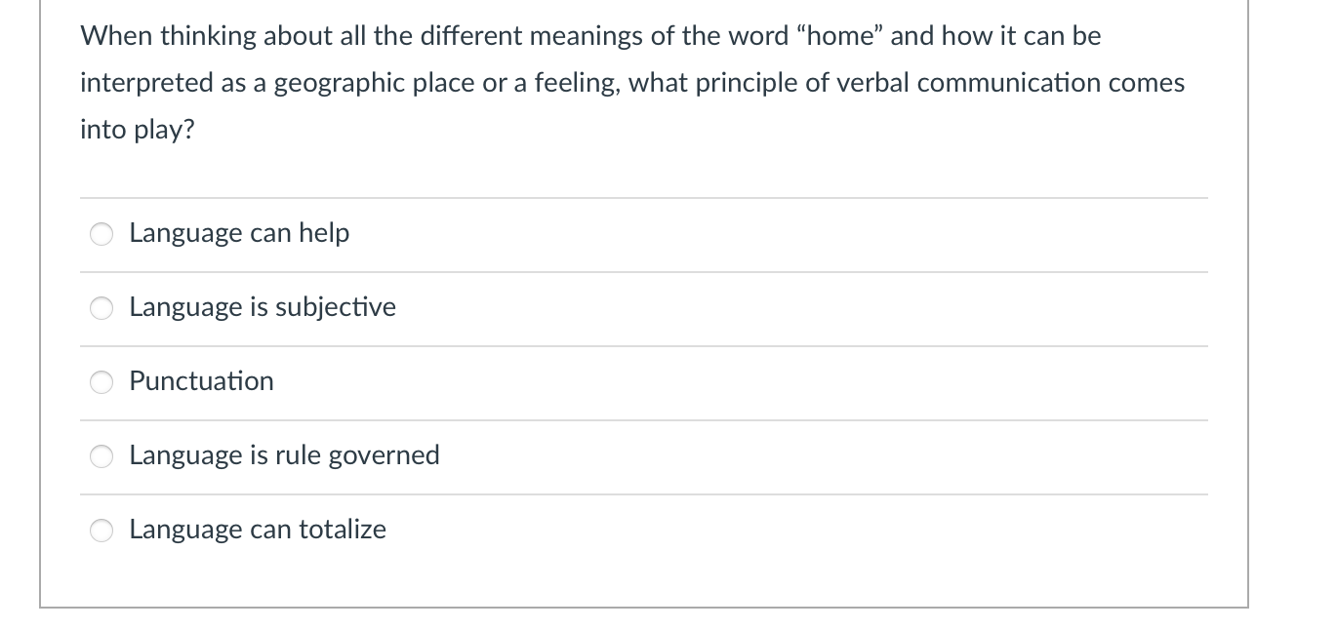Image resolution: width=1337 pixels, height=630 pixels.
Task: Select the "Language is rule governed" radio button
Action: pyautogui.click(x=101, y=455)
